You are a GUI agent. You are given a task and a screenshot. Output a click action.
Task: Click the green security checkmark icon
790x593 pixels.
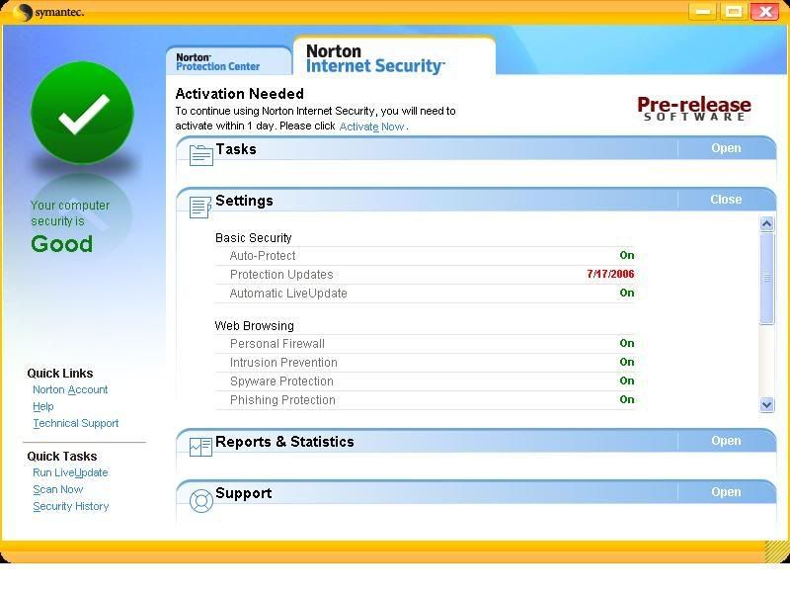pyautogui.click(x=82, y=114)
